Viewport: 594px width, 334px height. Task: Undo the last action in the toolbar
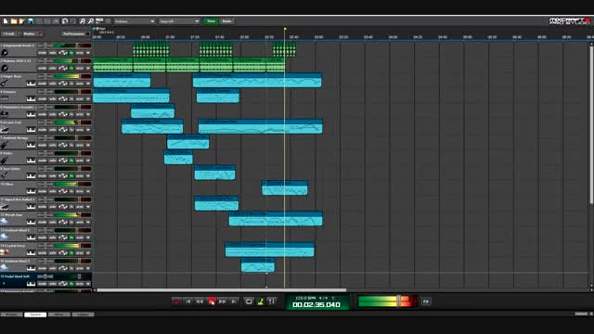coord(65,21)
